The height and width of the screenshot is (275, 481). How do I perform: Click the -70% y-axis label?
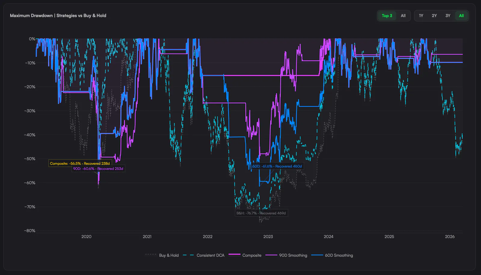pos(30,207)
